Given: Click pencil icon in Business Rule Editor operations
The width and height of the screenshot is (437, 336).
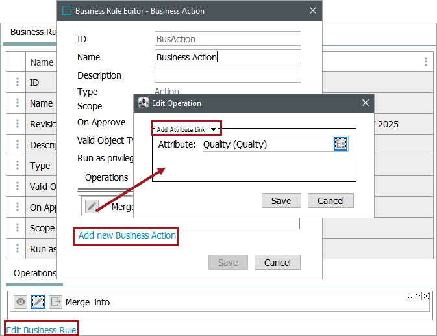Looking at the screenshot, I should pos(92,206).
